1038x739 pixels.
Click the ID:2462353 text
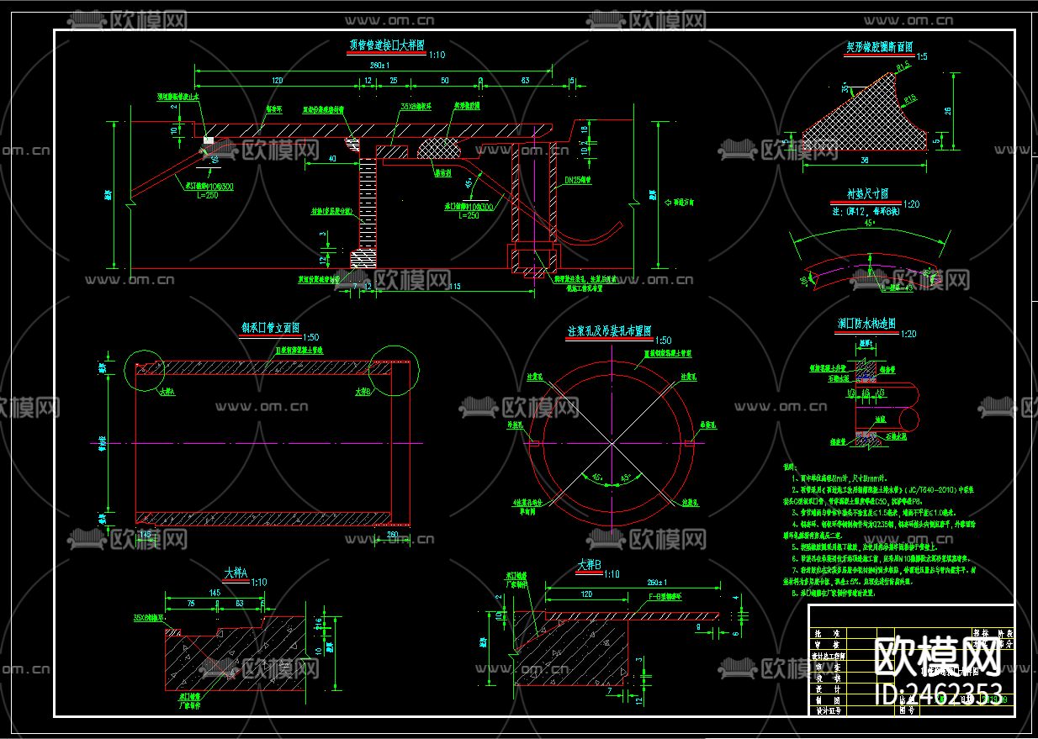point(939,696)
